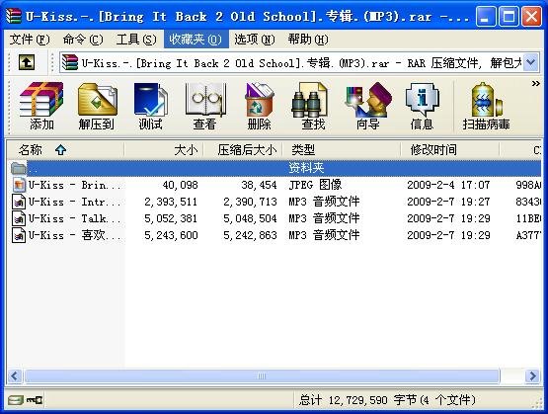Sort by 类型 column header
Screen dimensions: 548x414
[342, 150]
